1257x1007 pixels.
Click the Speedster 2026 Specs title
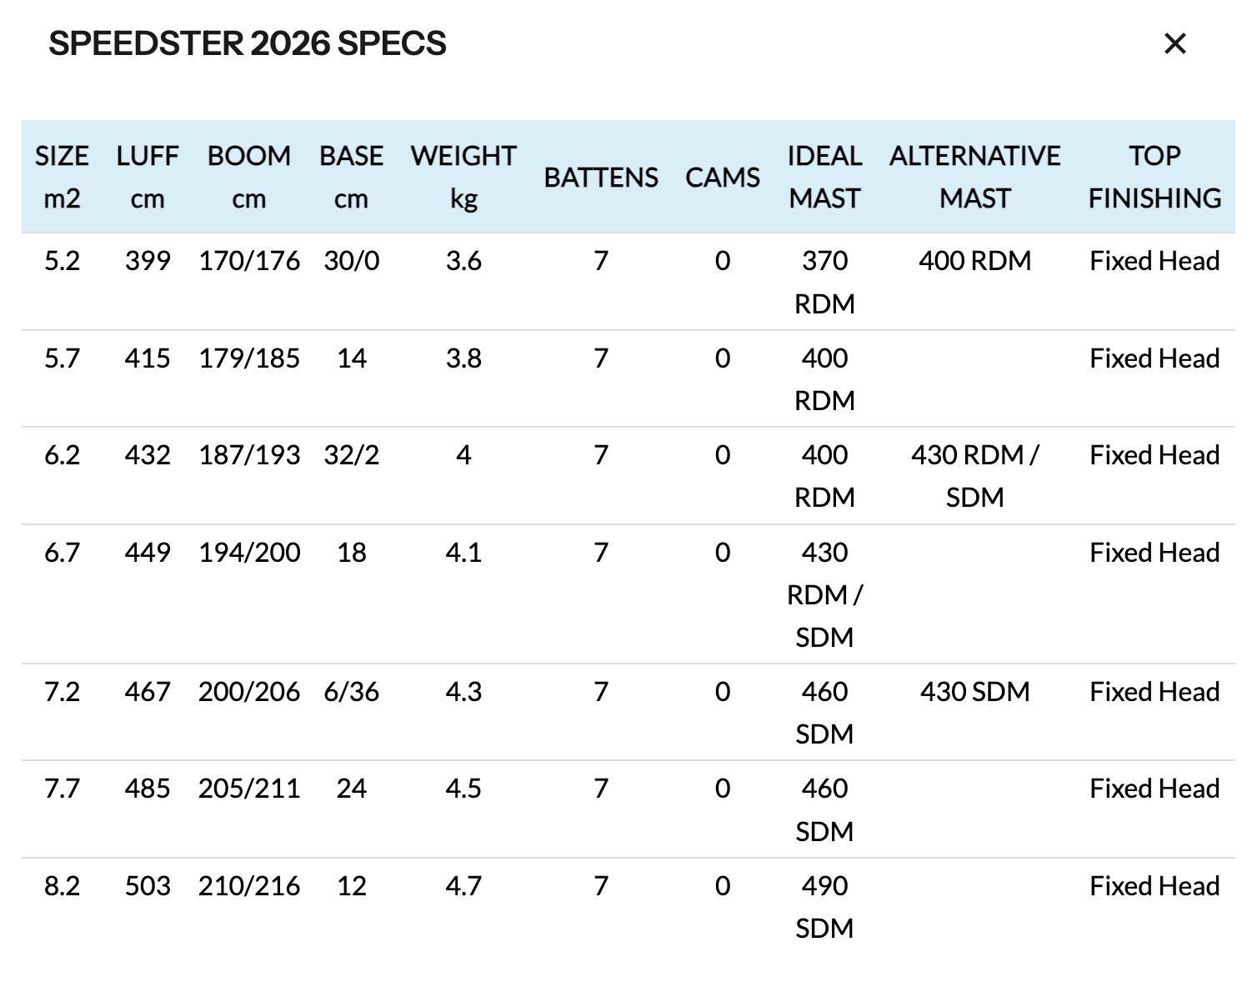[x=248, y=43]
